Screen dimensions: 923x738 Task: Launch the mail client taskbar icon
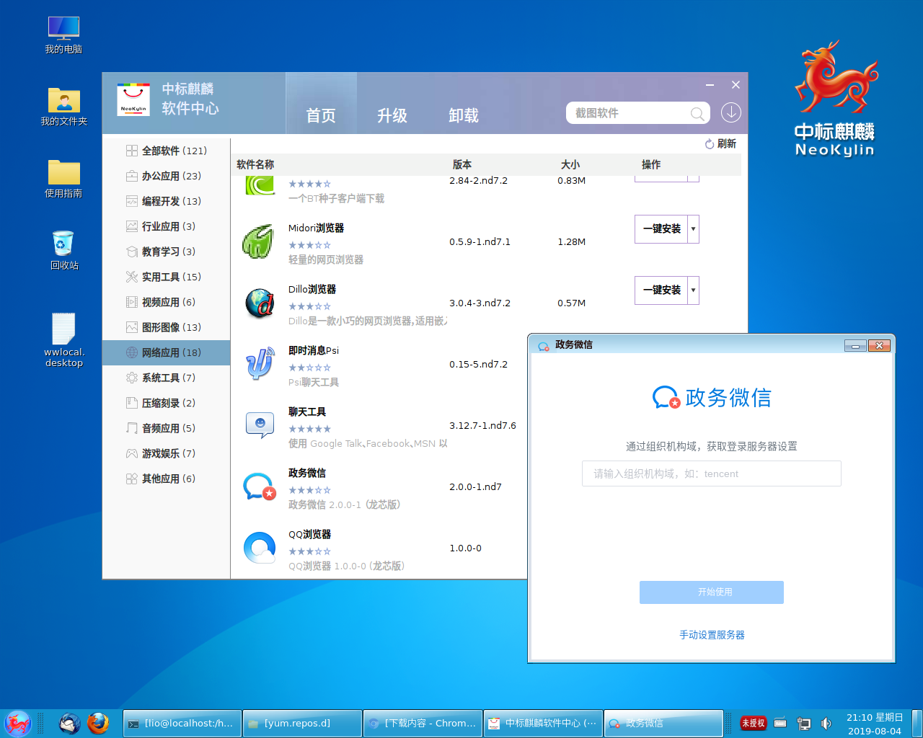pyautogui.click(x=69, y=723)
